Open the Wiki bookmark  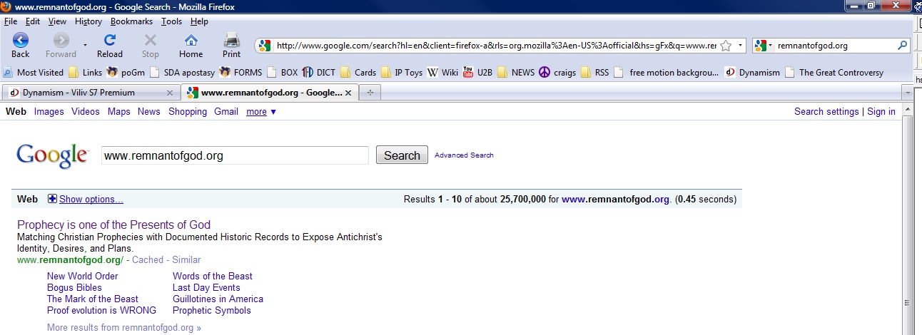point(442,72)
